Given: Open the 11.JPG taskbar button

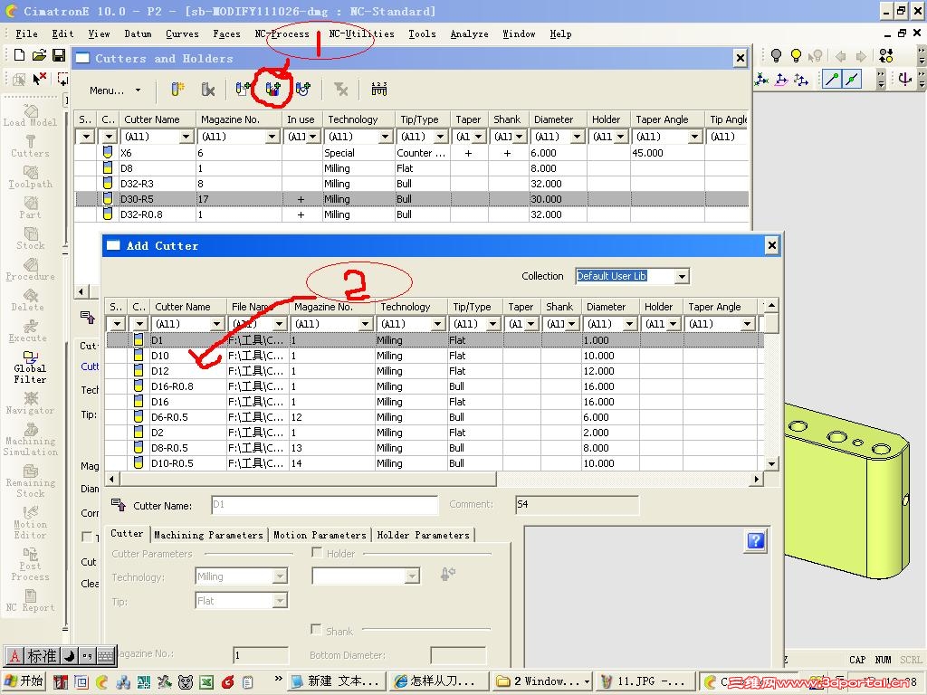Looking at the screenshot, I should click(646, 681).
